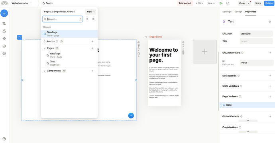Collapse the Pages section

[45, 48]
